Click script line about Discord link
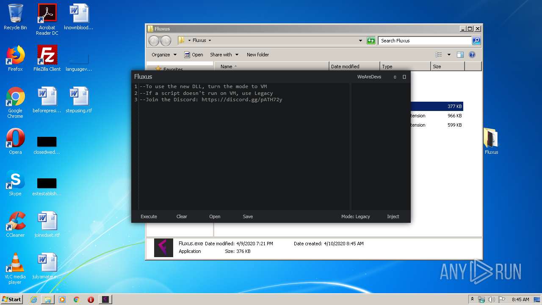542x305 pixels. tap(211, 100)
